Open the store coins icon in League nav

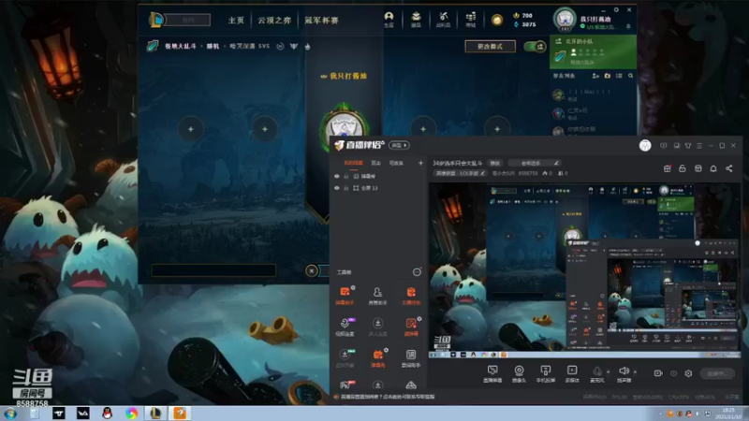(471, 19)
